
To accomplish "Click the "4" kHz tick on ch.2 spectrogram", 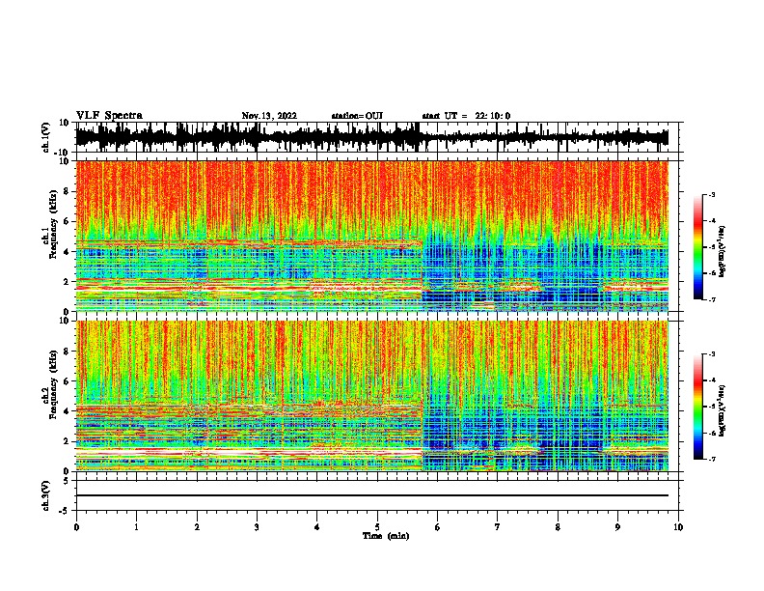I will click(x=68, y=411).
